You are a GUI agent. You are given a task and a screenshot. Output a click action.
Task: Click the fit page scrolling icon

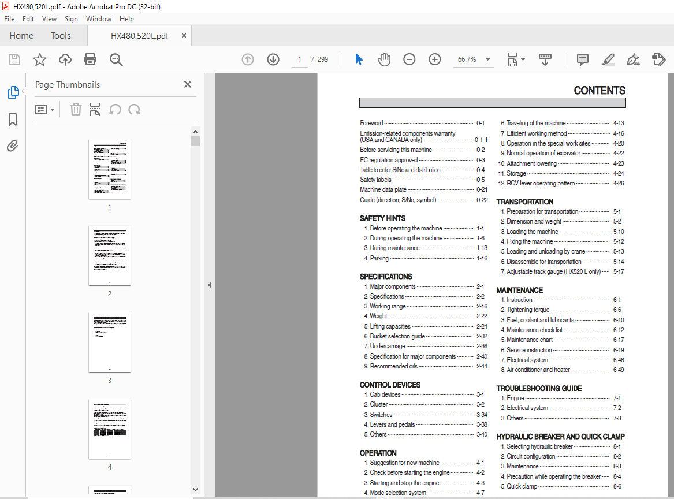click(x=512, y=59)
